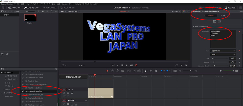The width and height of the screenshot is (243, 106).
Task: Open the Font Open Sans dropdown
Action: pos(223,51)
